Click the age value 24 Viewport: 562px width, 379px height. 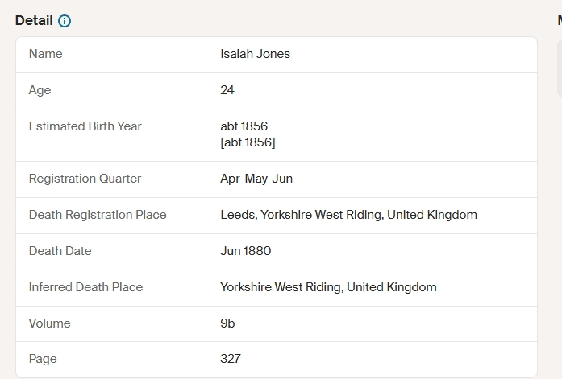(x=227, y=90)
